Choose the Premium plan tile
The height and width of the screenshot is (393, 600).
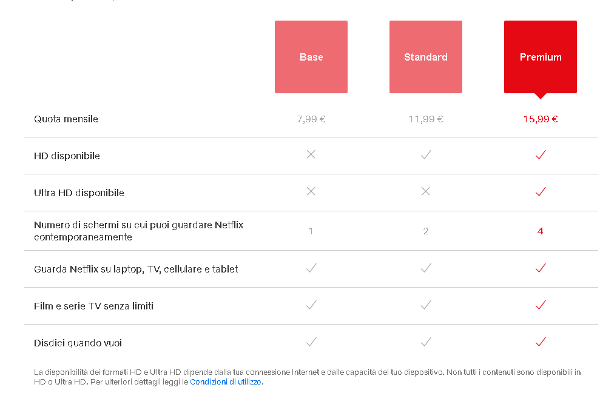click(541, 57)
